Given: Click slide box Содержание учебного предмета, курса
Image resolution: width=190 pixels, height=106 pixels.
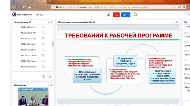Looking at the screenshot, I should click(x=125, y=61).
